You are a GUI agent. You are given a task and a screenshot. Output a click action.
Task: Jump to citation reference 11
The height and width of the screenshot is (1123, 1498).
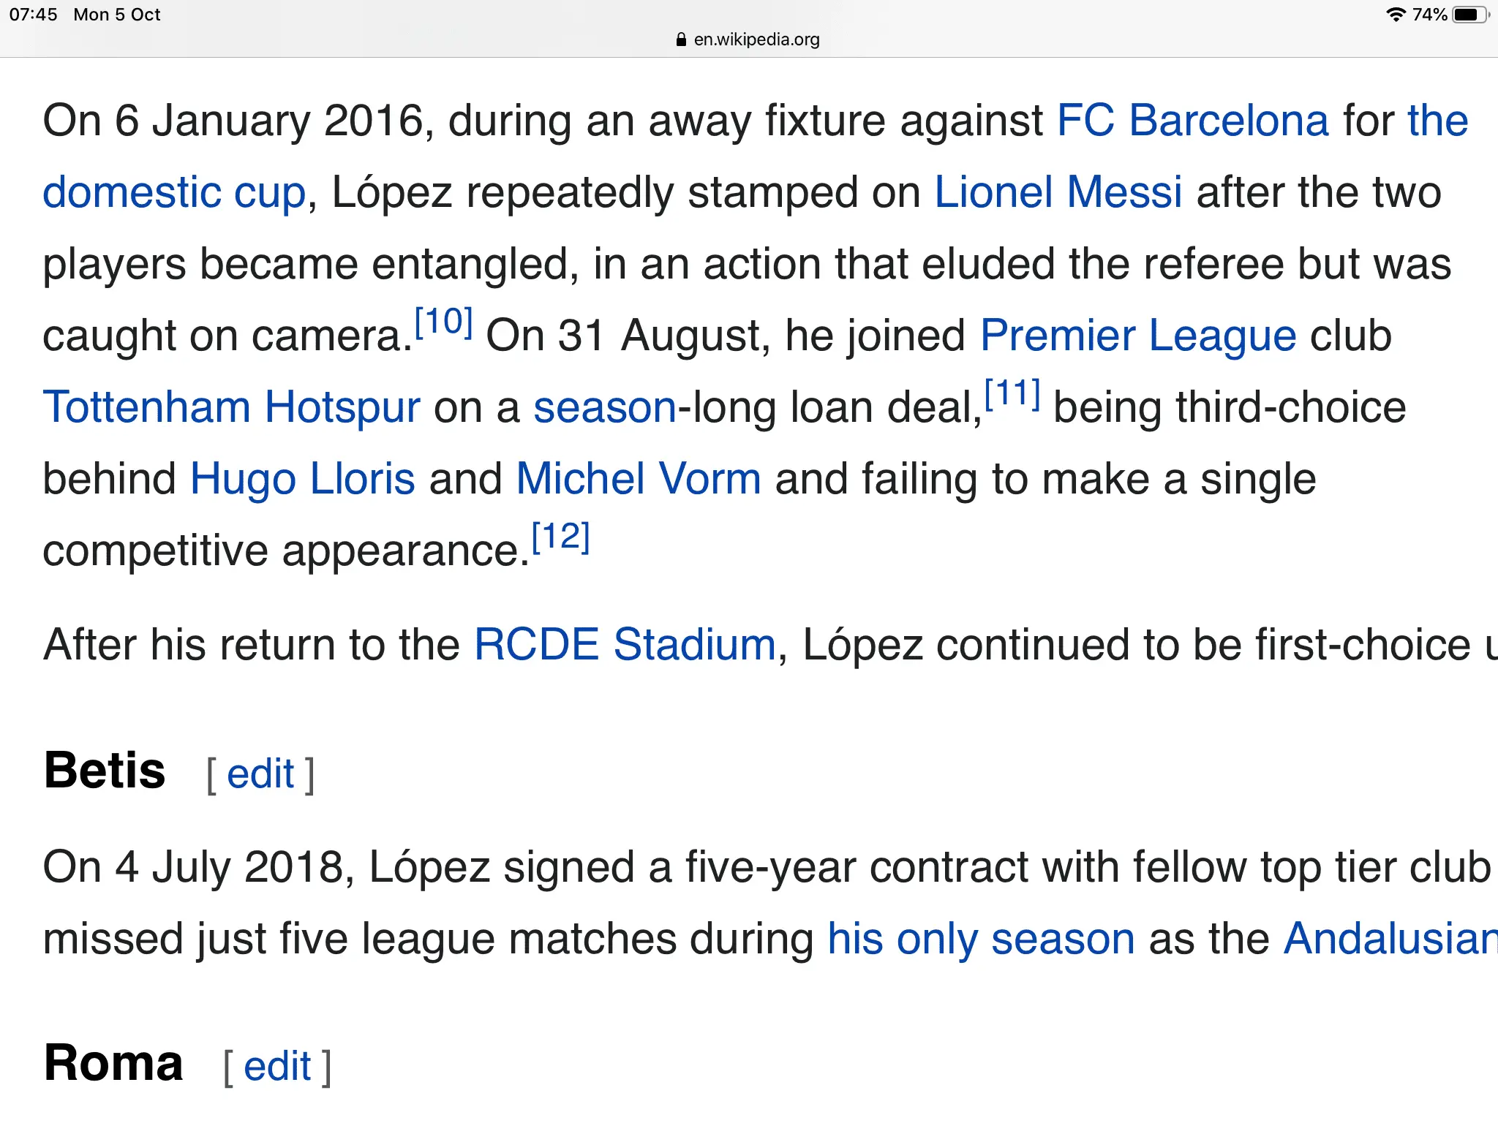coord(1012,393)
